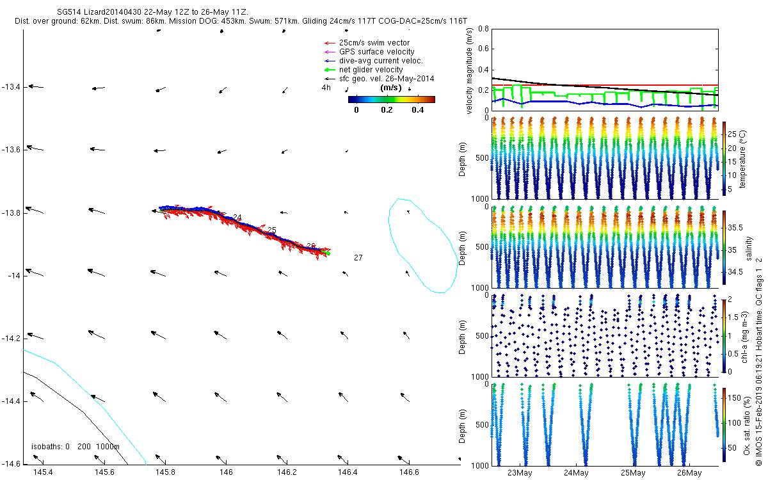Click the red swim vector legend arrow
This screenshot has width=768, height=480.
pyautogui.click(x=329, y=43)
